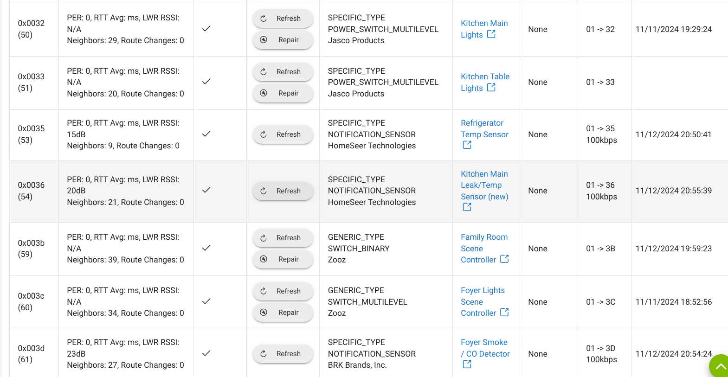The image size is (728, 377).
Task: Open Foyer Smoke / CO Detector link
Action: click(485, 348)
